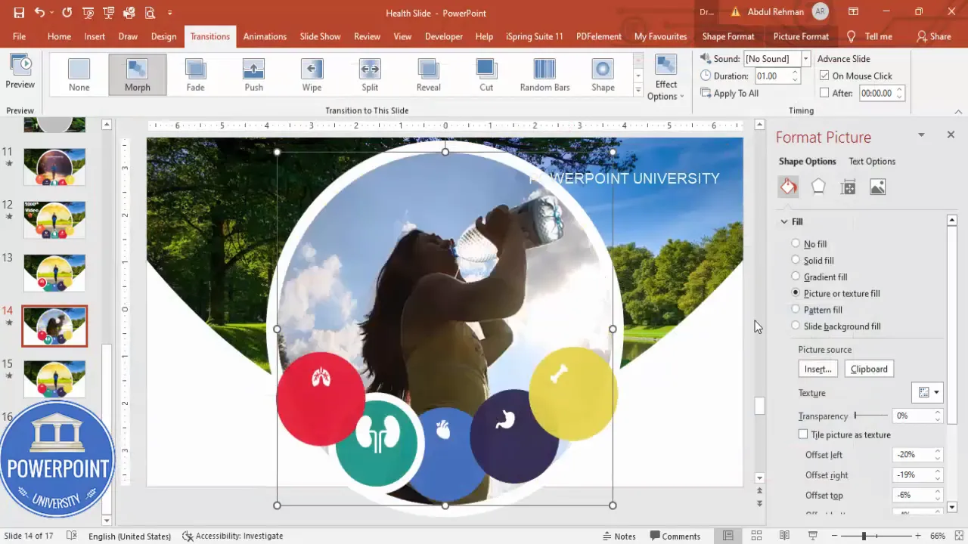Apply the Random Bars transition
This screenshot has width=968, height=544.
[x=544, y=75]
